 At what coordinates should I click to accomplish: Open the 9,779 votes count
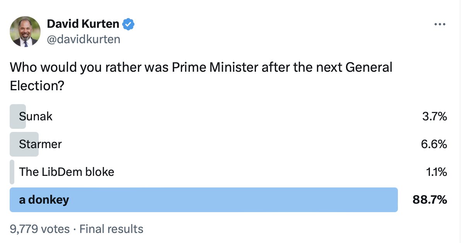40,229
